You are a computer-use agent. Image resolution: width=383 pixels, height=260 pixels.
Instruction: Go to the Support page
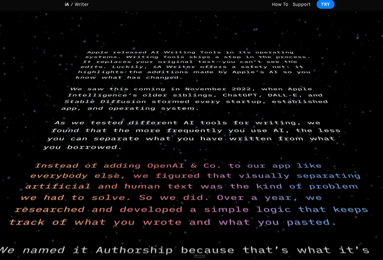click(302, 4)
